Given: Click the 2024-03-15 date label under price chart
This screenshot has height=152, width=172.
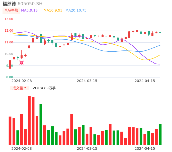Looking at the screenshot, I should tap(87, 81).
